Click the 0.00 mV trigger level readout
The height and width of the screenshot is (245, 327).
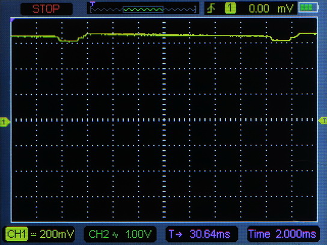tap(271, 9)
